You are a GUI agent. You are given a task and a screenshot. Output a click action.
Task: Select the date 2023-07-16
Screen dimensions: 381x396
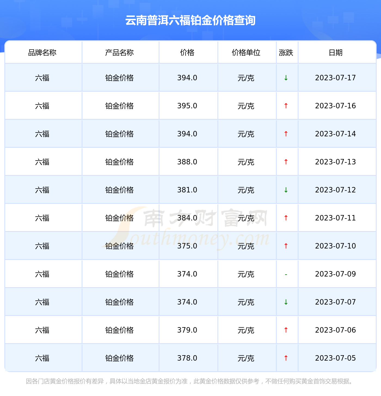[x=336, y=106]
